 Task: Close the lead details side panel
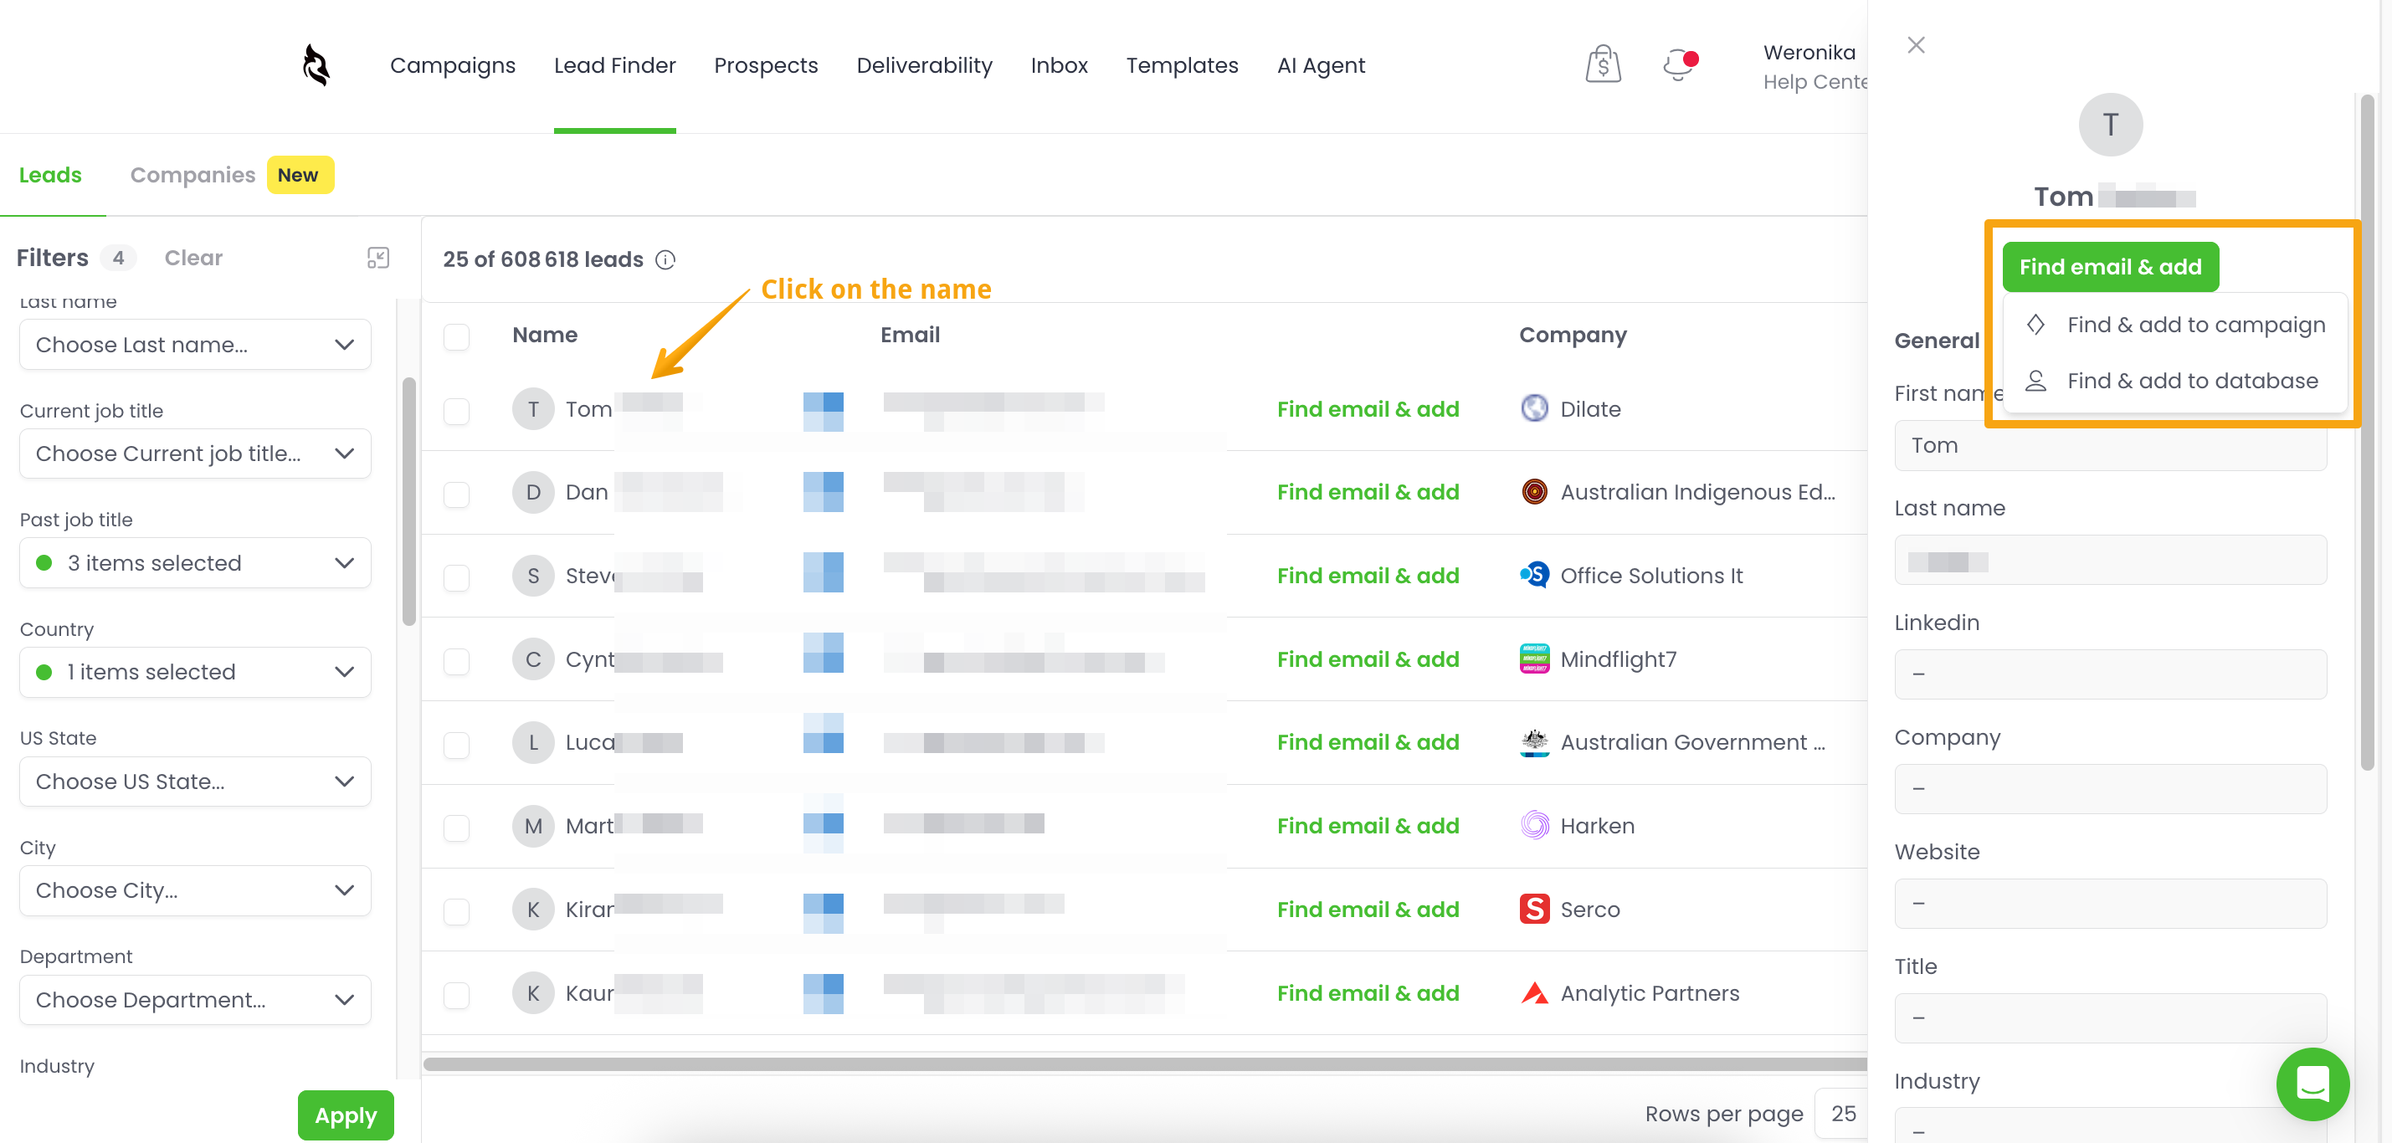coord(1916,45)
